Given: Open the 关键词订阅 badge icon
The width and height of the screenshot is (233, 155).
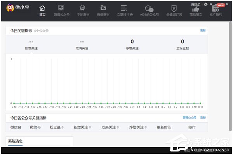Looking at the screenshot, I should point(174,8).
